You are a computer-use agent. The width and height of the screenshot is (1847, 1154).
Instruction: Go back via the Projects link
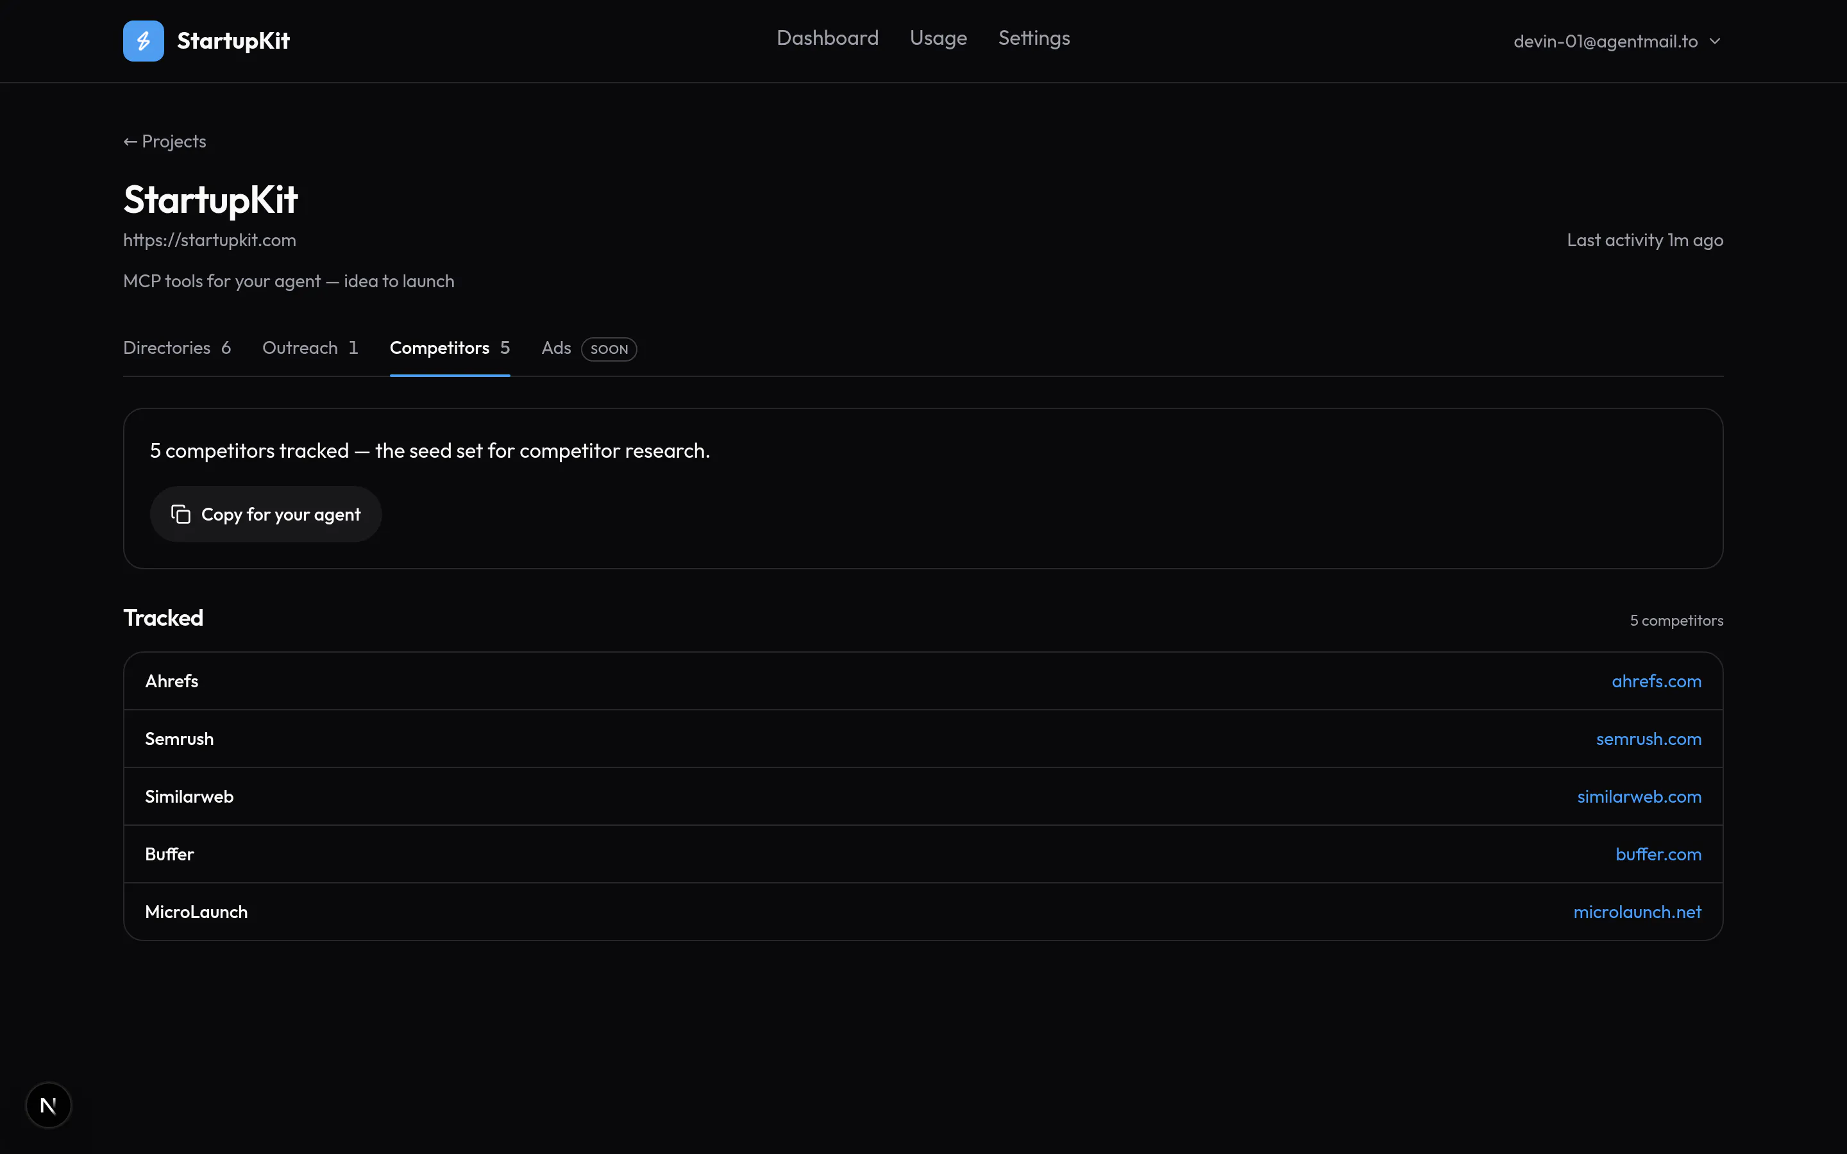(x=165, y=141)
